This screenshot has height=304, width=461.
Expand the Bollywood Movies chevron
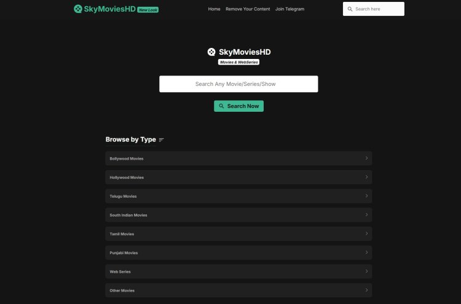pyautogui.click(x=366, y=158)
